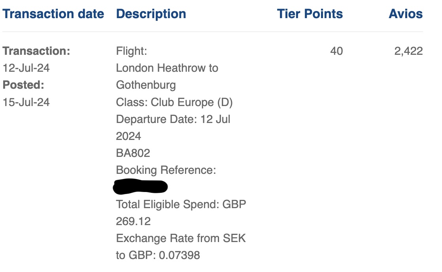Select the 12-Jul-24 transaction date

pyautogui.click(x=26, y=68)
